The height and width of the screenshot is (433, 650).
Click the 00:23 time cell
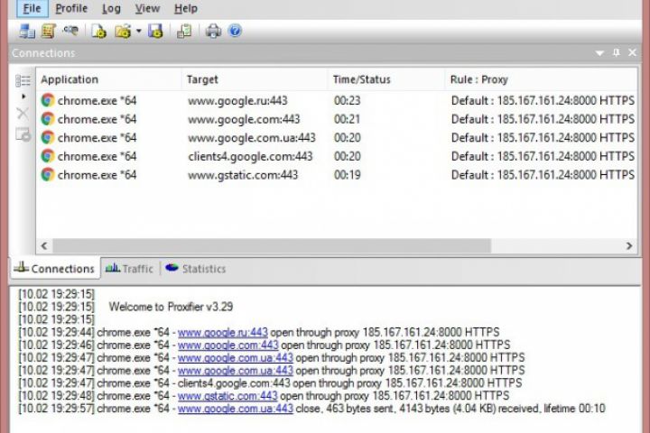point(348,101)
